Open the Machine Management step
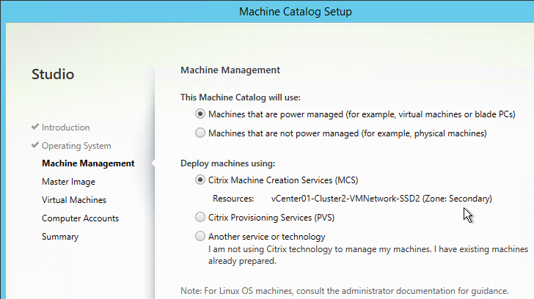This screenshot has width=534, height=299. (x=88, y=163)
